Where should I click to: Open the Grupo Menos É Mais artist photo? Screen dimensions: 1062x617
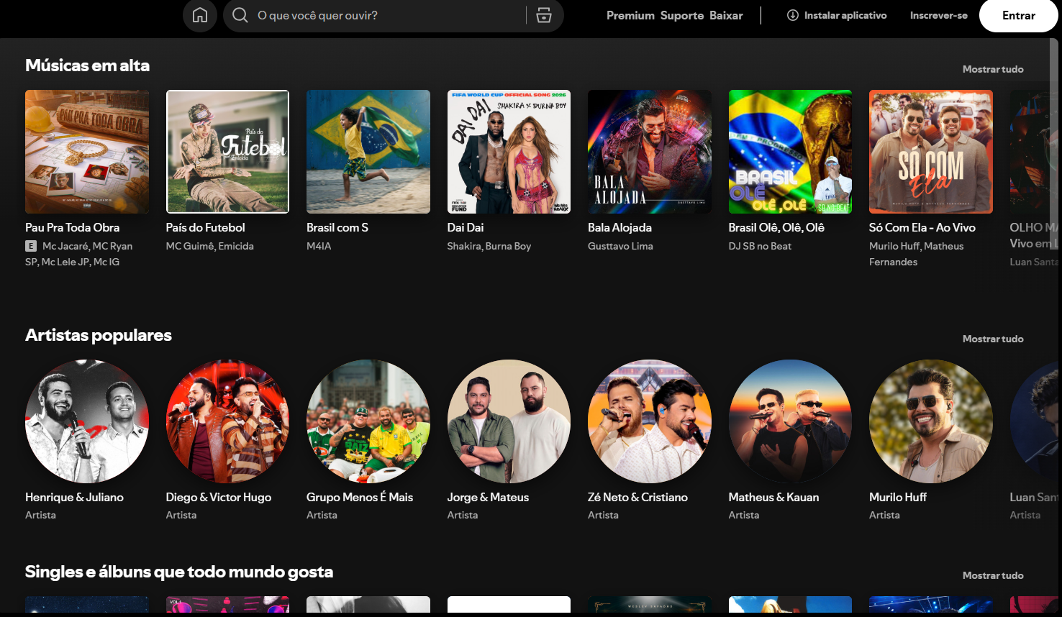click(368, 421)
